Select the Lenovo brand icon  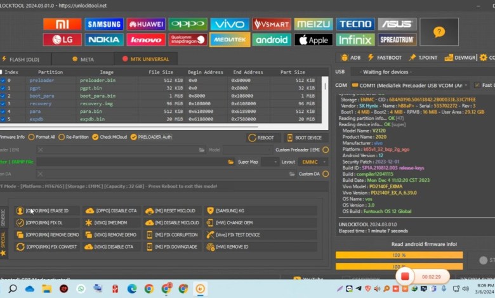click(x=146, y=40)
